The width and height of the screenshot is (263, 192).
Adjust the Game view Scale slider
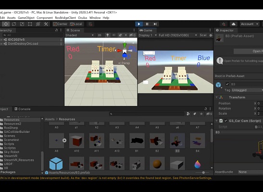211,35
